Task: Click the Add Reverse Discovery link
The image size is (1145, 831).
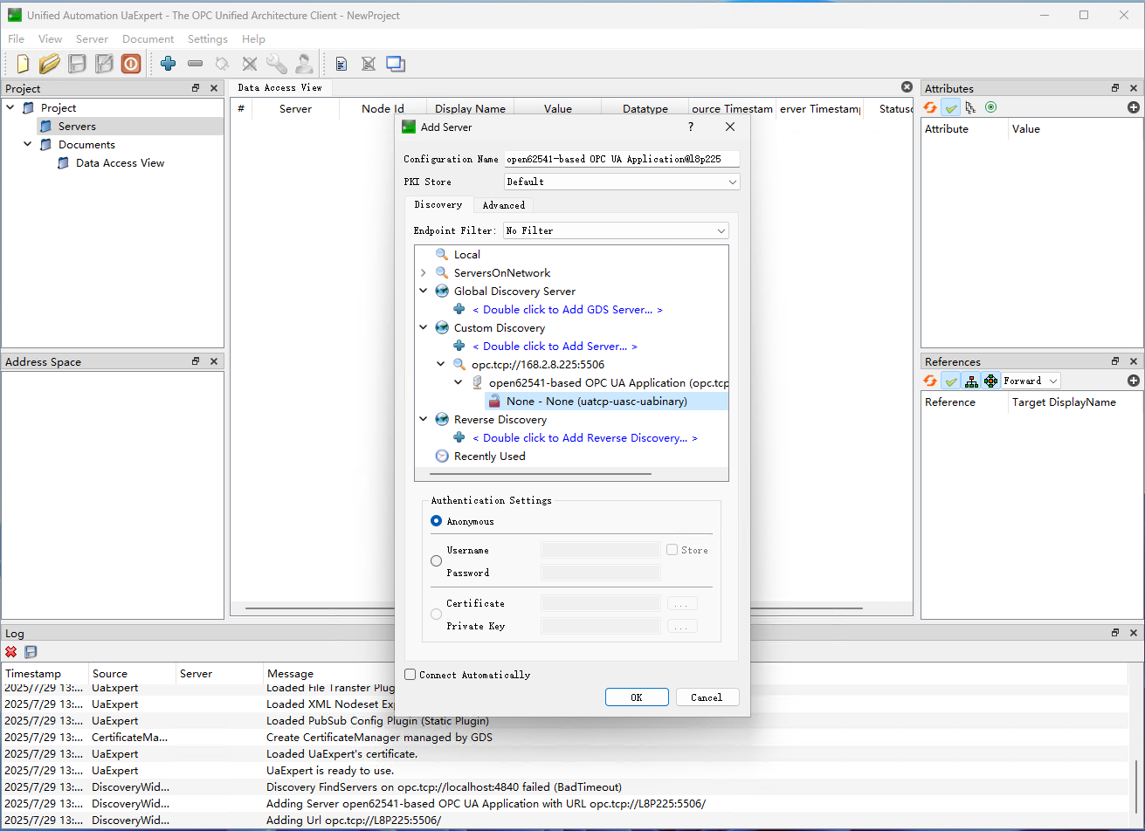Action: [x=585, y=438]
